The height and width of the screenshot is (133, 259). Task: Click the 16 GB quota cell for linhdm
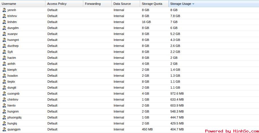146,22
